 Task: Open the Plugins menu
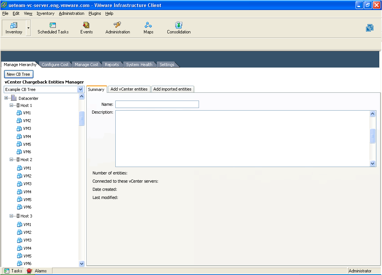pyautogui.click(x=94, y=13)
